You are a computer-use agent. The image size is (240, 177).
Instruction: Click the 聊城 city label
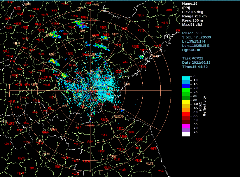[x=17, y=43]
